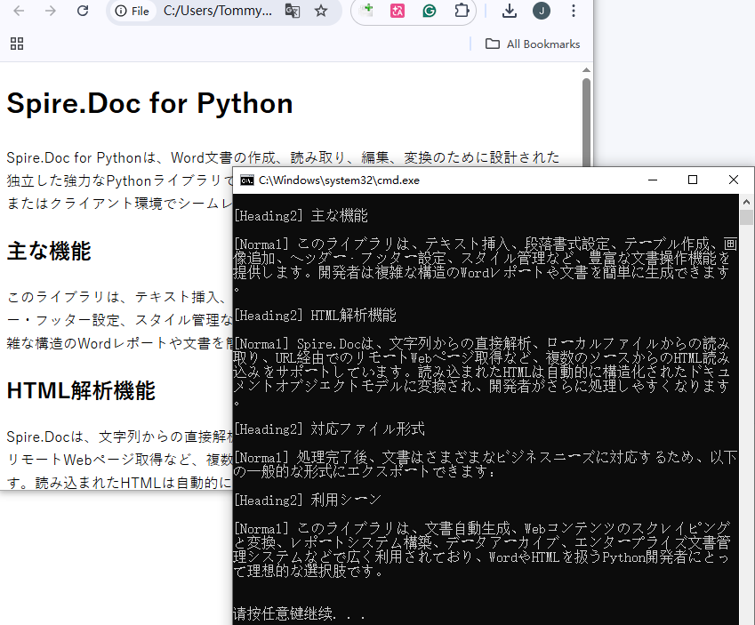Open the Extensions puzzle menu
This screenshot has height=625, width=755.
(462, 11)
